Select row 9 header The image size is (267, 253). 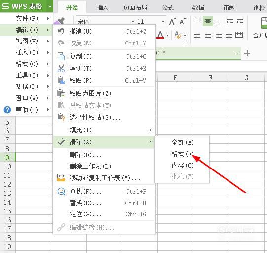click(x=7, y=157)
